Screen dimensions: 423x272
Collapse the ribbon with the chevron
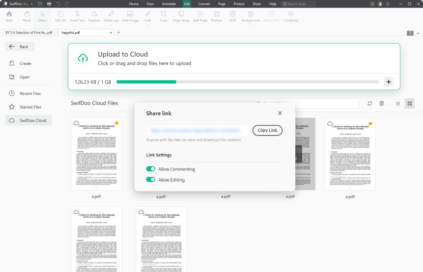[x=418, y=33]
